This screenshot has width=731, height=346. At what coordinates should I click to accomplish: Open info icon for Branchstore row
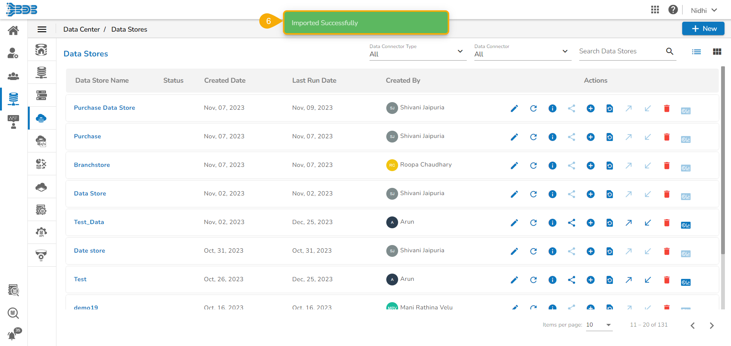[x=552, y=166]
